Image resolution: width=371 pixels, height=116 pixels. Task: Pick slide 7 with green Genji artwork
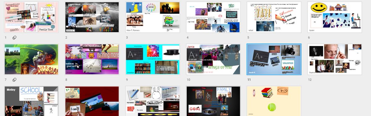point(31,59)
